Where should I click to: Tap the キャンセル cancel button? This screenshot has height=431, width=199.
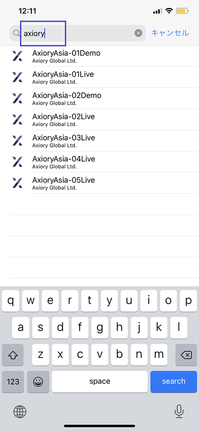(x=170, y=33)
